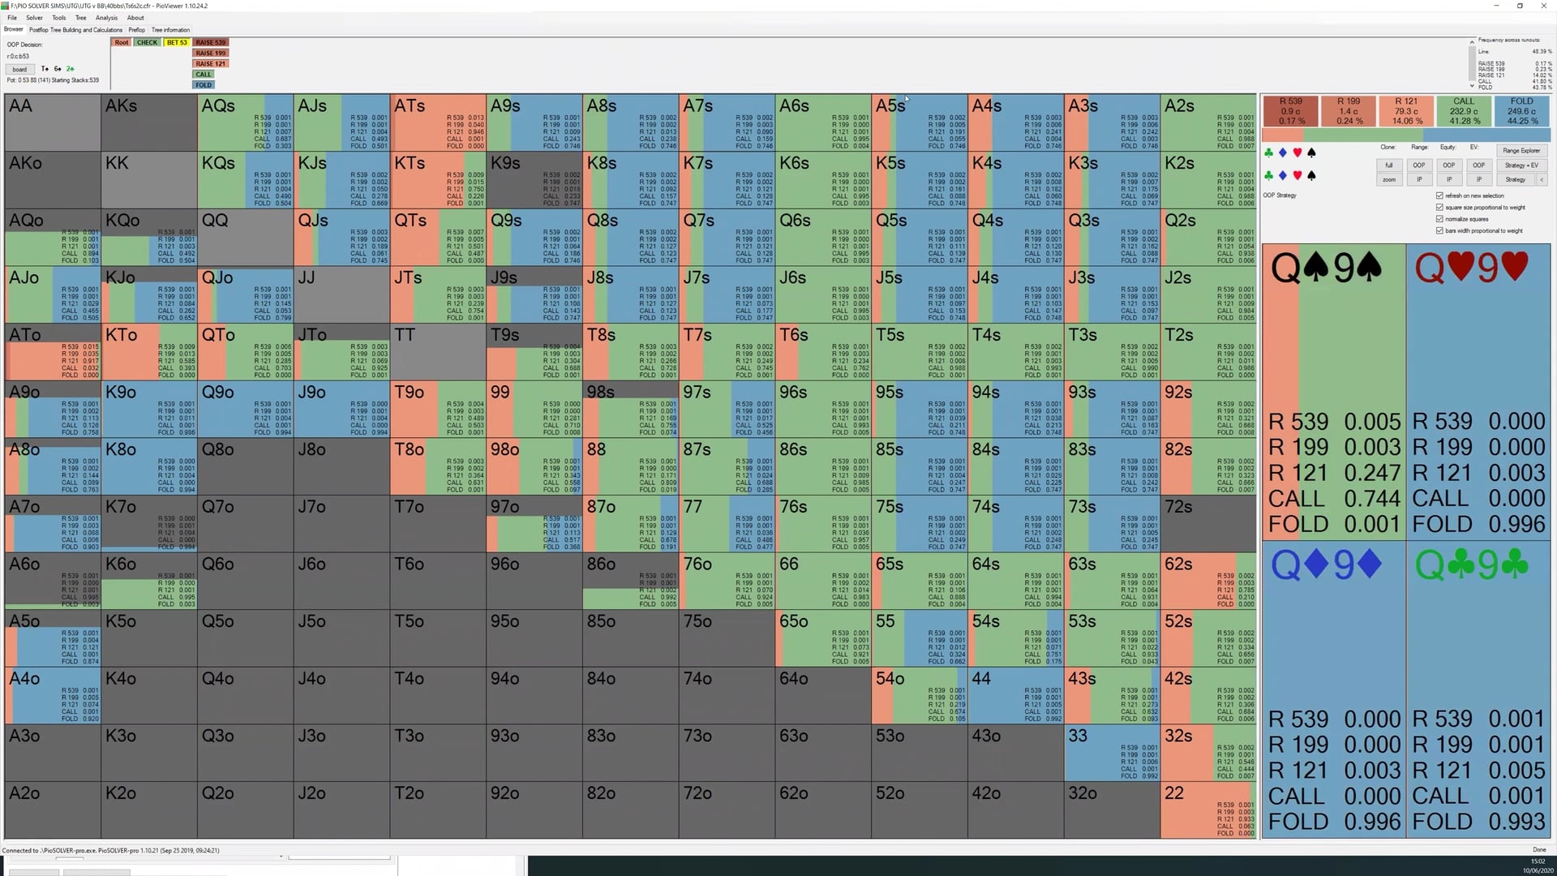Click the black spade icon in bottom suit row
Image resolution: width=1557 pixels, height=876 pixels.
coord(1311,175)
